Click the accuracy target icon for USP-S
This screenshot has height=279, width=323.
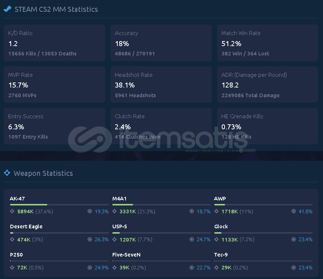[x=192, y=239]
